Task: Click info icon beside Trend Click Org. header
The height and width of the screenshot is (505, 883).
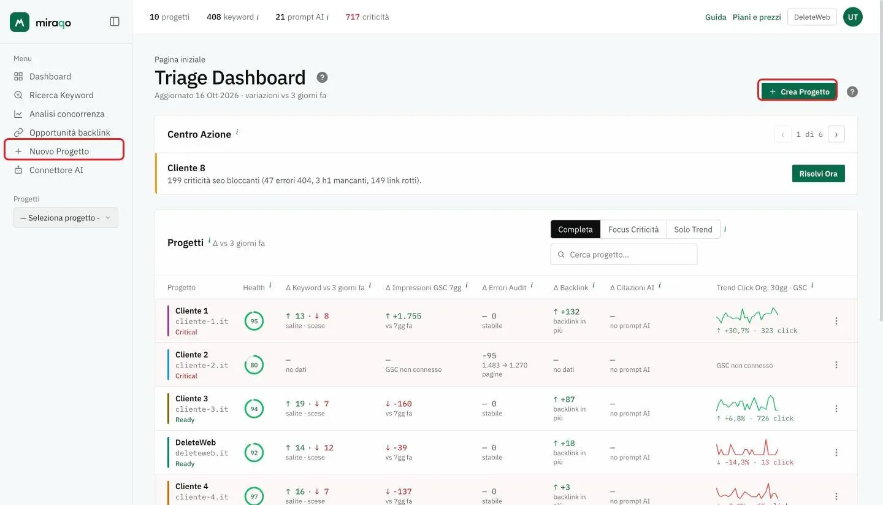Action: tap(812, 285)
